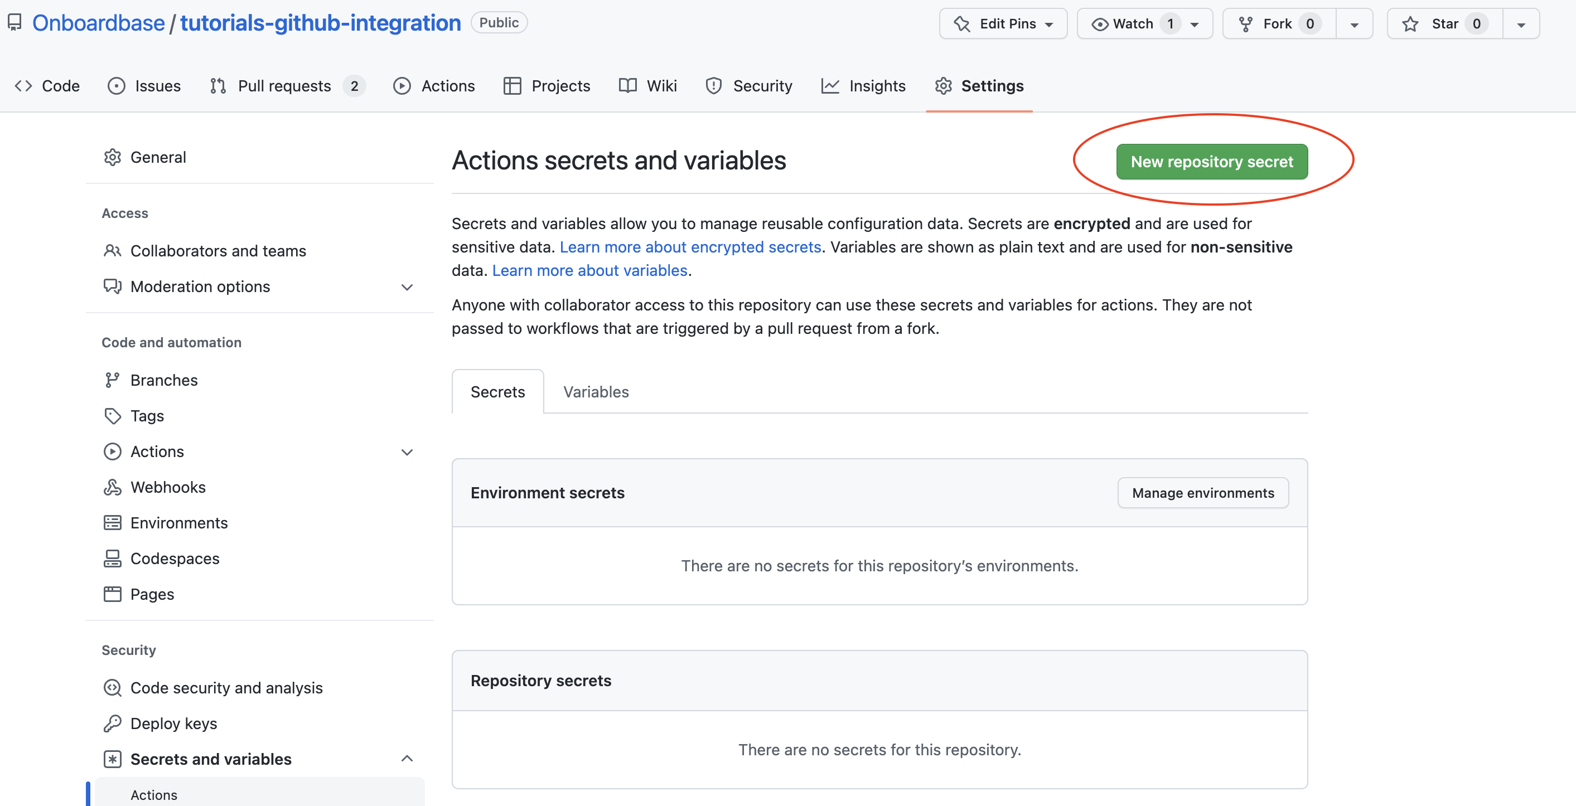Click the Security shield icon in nav

coord(713,86)
